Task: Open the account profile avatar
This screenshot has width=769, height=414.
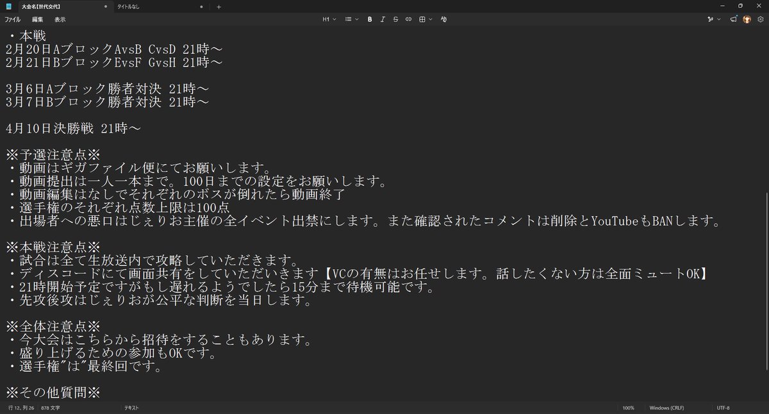Action: click(x=747, y=19)
